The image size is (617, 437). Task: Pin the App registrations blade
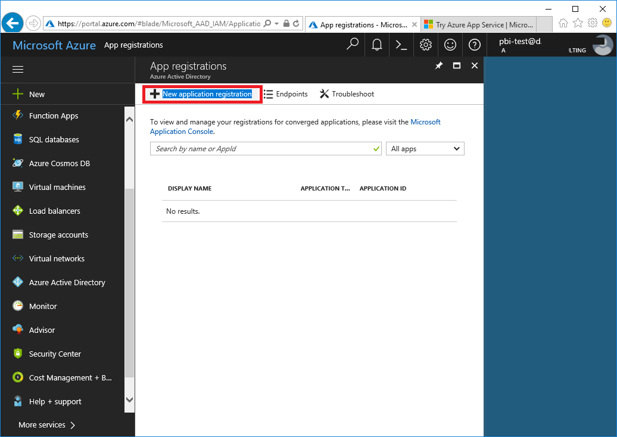coord(439,65)
